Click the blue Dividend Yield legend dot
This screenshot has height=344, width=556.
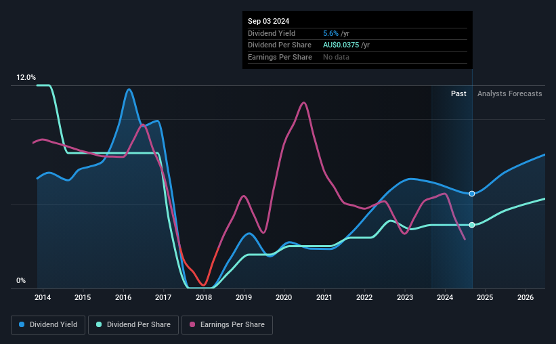[x=22, y=324]
